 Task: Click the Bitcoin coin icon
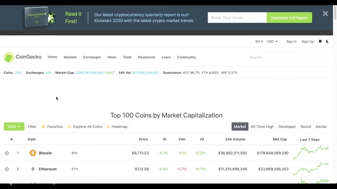(33, 153)
